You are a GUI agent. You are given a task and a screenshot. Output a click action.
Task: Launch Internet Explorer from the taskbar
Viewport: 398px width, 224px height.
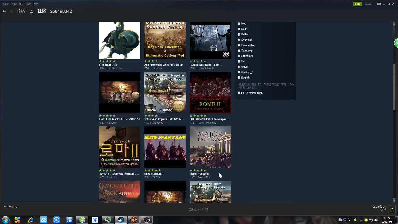point(31,220)
